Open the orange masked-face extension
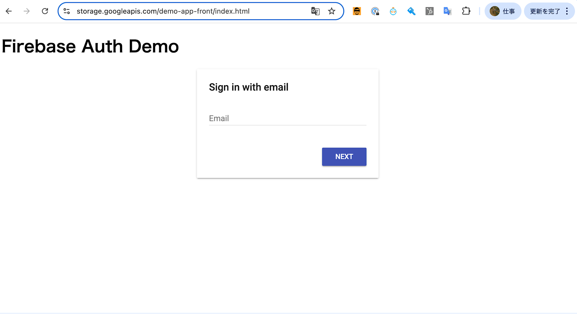This screenshot has width=577, height=315. 357,11
